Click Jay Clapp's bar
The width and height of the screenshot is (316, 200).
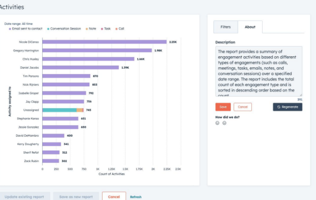click(x=63, y=102)
